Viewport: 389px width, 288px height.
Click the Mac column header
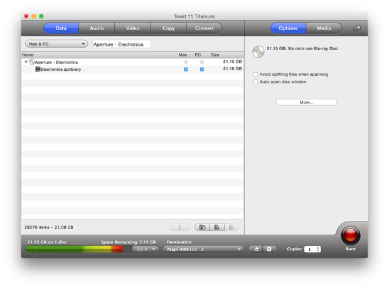point(183,55)
